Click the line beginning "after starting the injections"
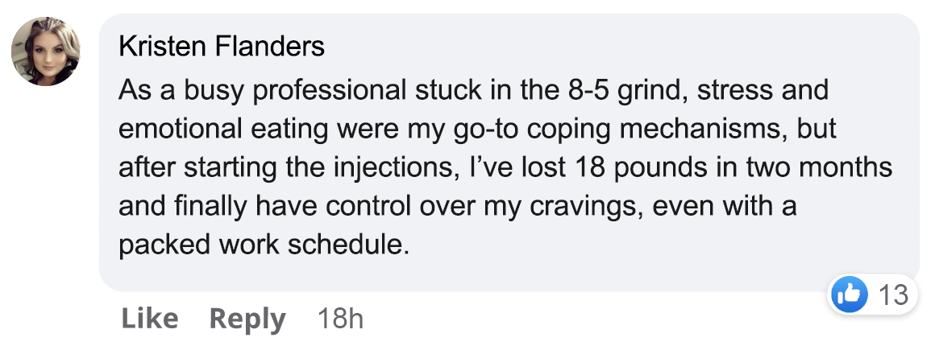 pyautogui.click(x=505, y=168)
